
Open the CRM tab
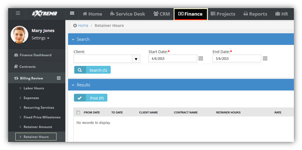162,14
